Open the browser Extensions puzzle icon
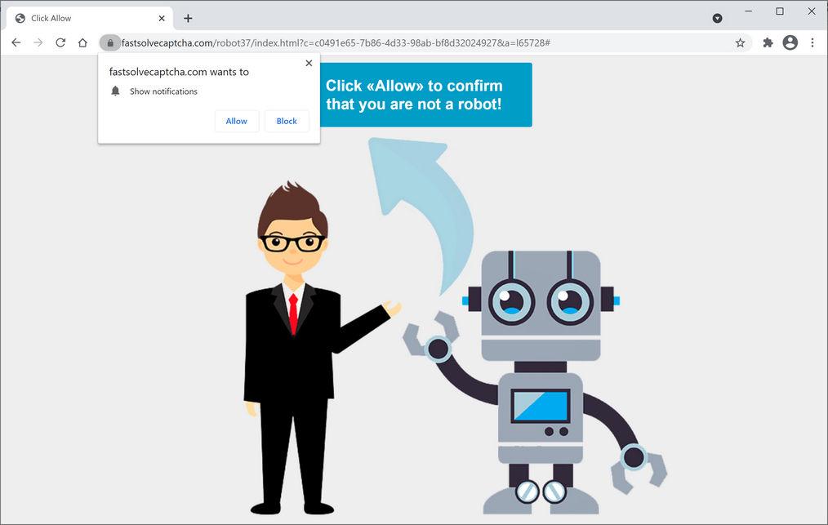Image resolution: width=828 pixels, height=525 pixels. pos(768,42)
